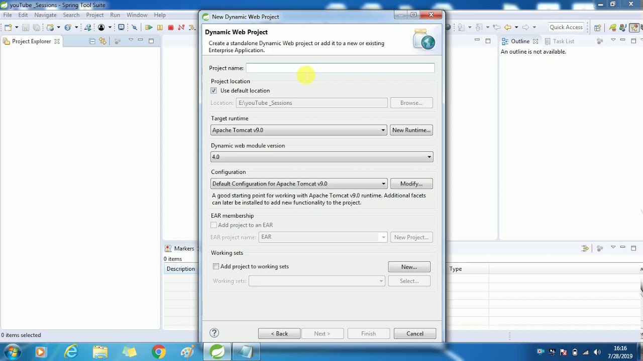This screenshot has width=643, height=361.
Task: Open the Window menu
Action: click(x=137, y=15)
